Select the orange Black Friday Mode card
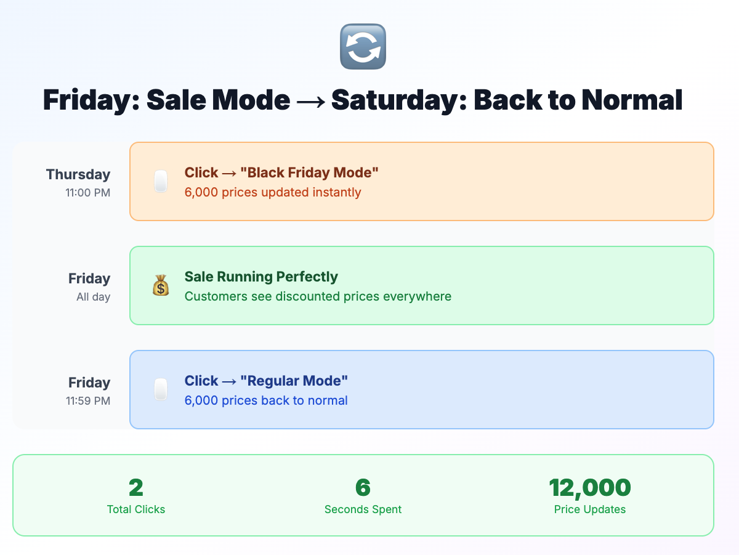Image resolution: width=739 pixels, height=555 pixels. (x=422, y=181)
